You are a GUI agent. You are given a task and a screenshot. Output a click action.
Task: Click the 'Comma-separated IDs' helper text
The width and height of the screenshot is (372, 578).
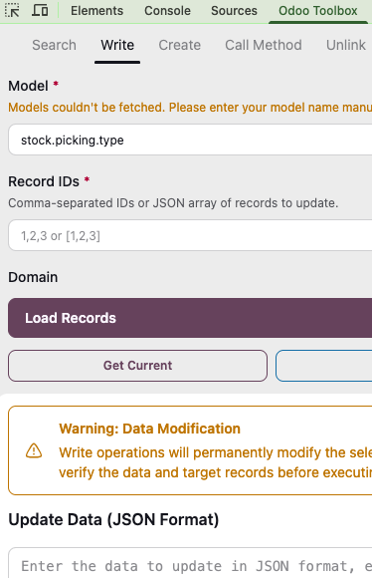[x=173, y=203]
